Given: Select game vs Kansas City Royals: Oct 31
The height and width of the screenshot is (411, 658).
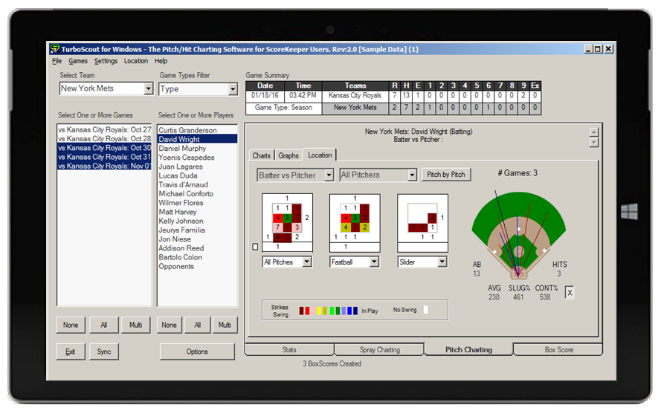Looking at the screenshot, I should tap(104, 158).
